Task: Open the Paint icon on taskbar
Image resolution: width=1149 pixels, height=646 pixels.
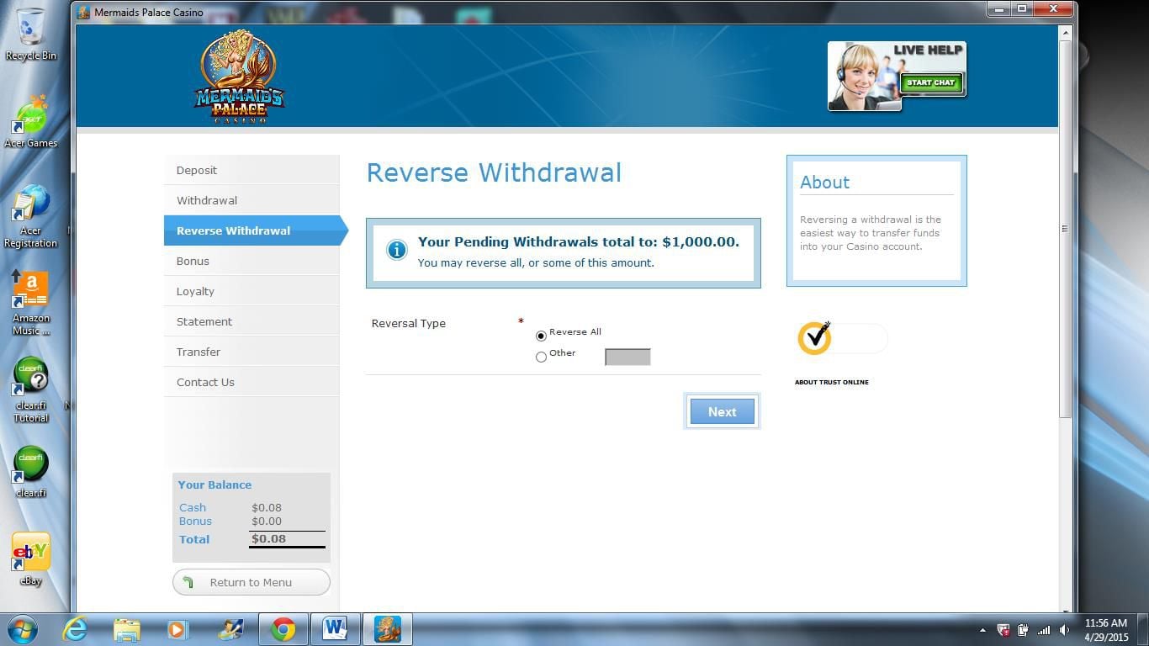Action: point(230,629)
